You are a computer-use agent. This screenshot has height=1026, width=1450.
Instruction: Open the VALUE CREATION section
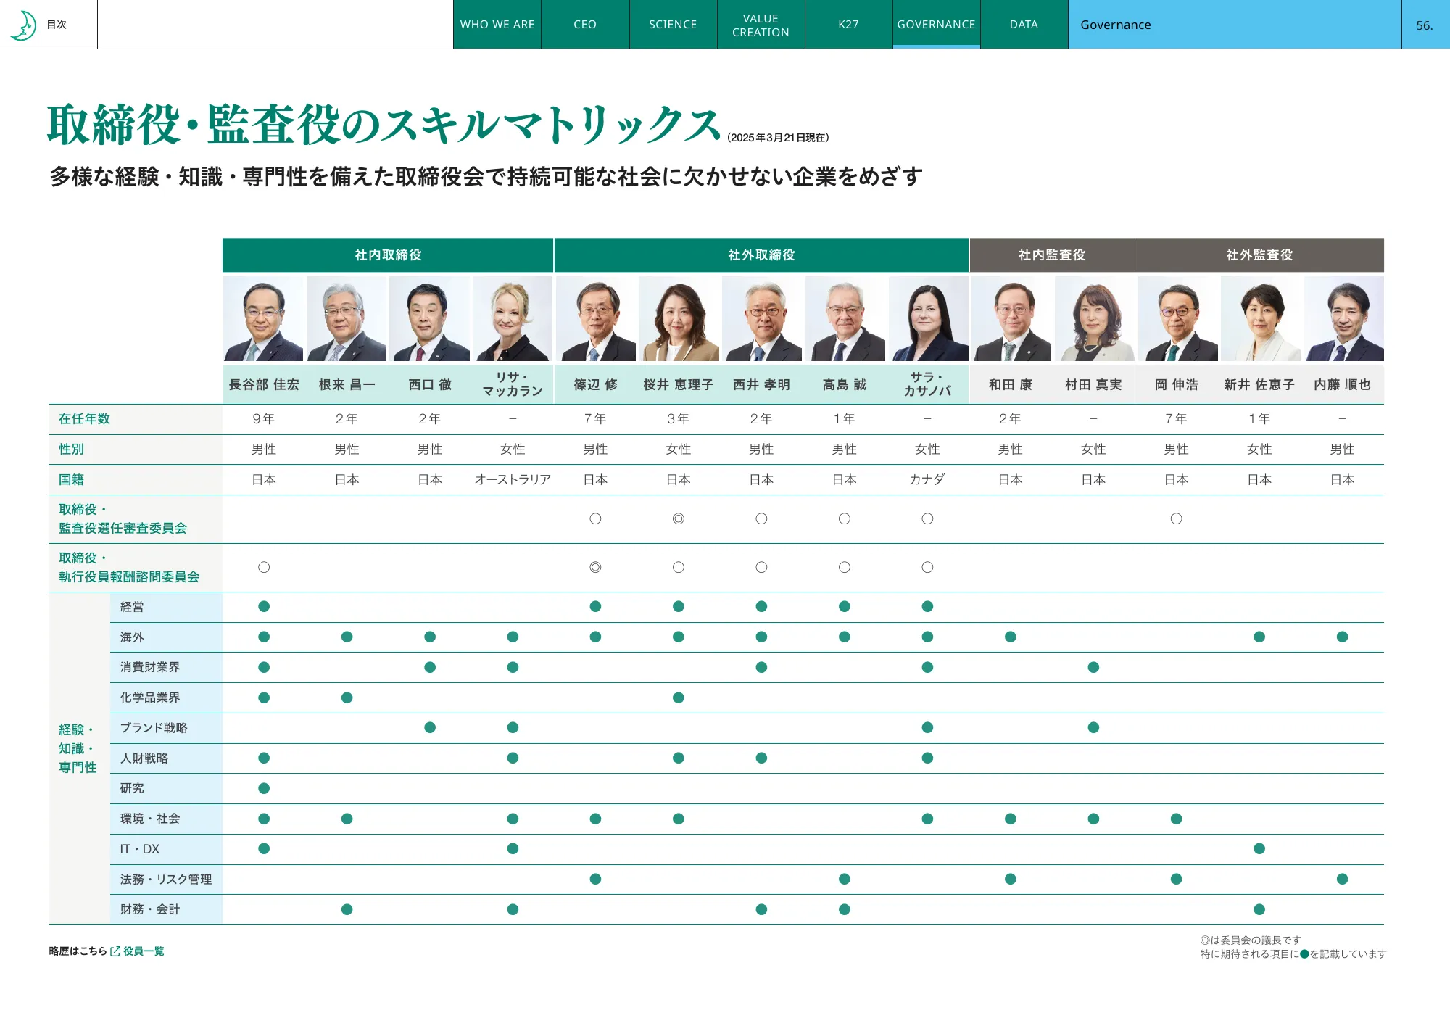click(x=761, y=25)
